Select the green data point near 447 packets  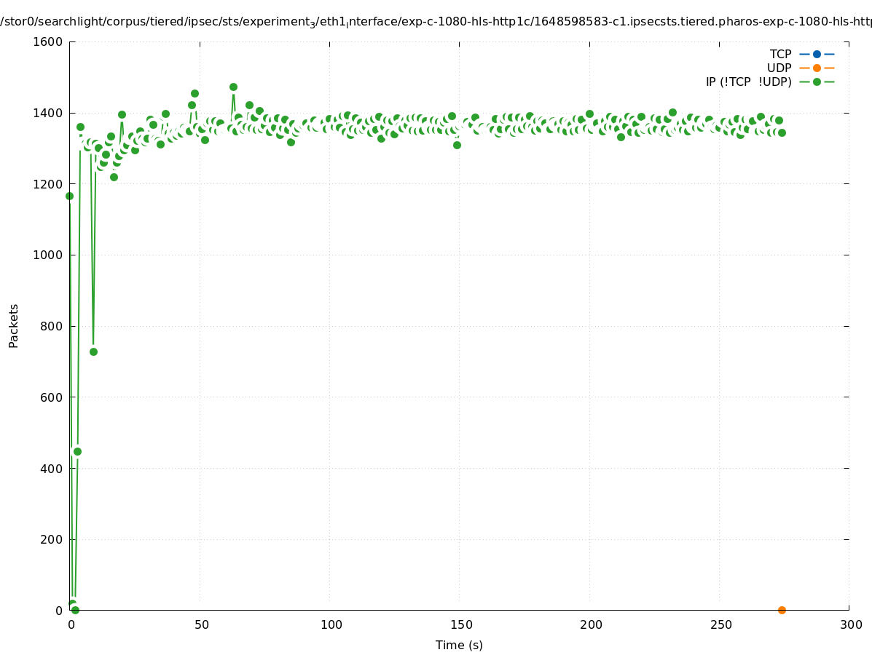(x=77, y=451)
